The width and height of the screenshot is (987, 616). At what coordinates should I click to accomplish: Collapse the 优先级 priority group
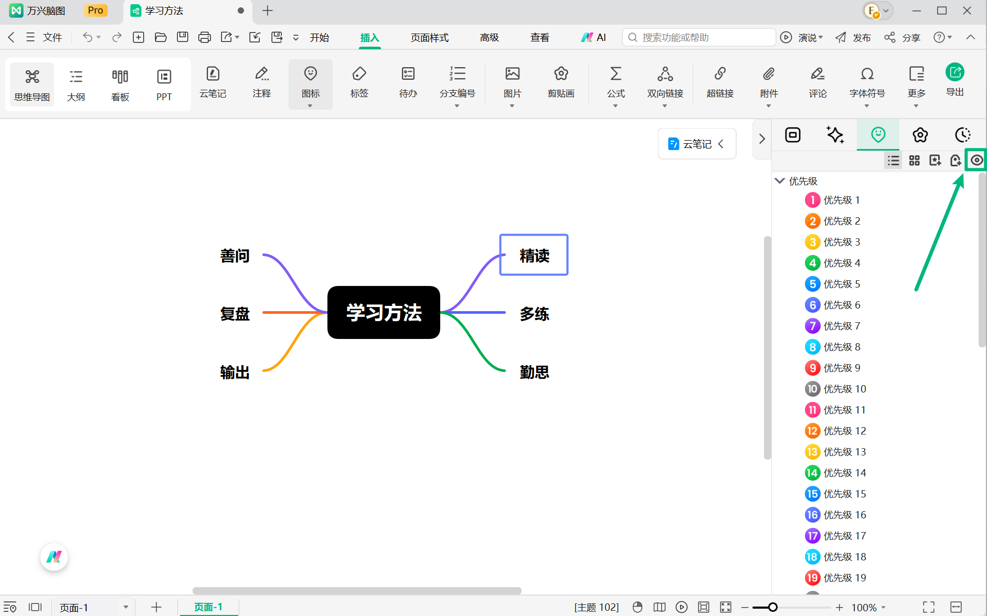coord(780,181)
